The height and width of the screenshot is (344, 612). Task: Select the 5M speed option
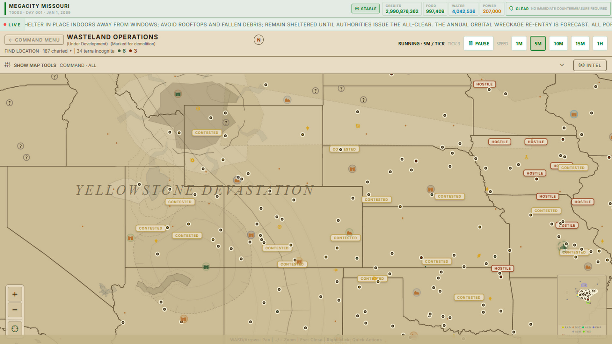coord(538,44)
